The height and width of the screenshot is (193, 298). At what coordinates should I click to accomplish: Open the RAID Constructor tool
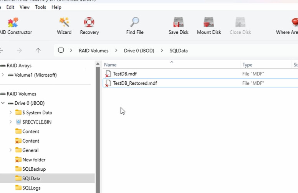pos(15,26)
